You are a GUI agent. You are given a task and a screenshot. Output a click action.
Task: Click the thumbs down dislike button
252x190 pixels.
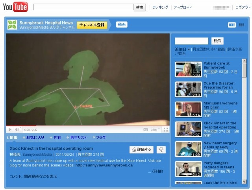(161, 150)
